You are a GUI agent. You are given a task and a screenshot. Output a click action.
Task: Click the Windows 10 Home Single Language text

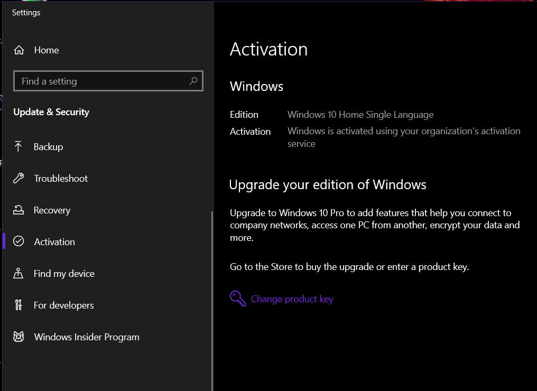click(x=360, y=115)
